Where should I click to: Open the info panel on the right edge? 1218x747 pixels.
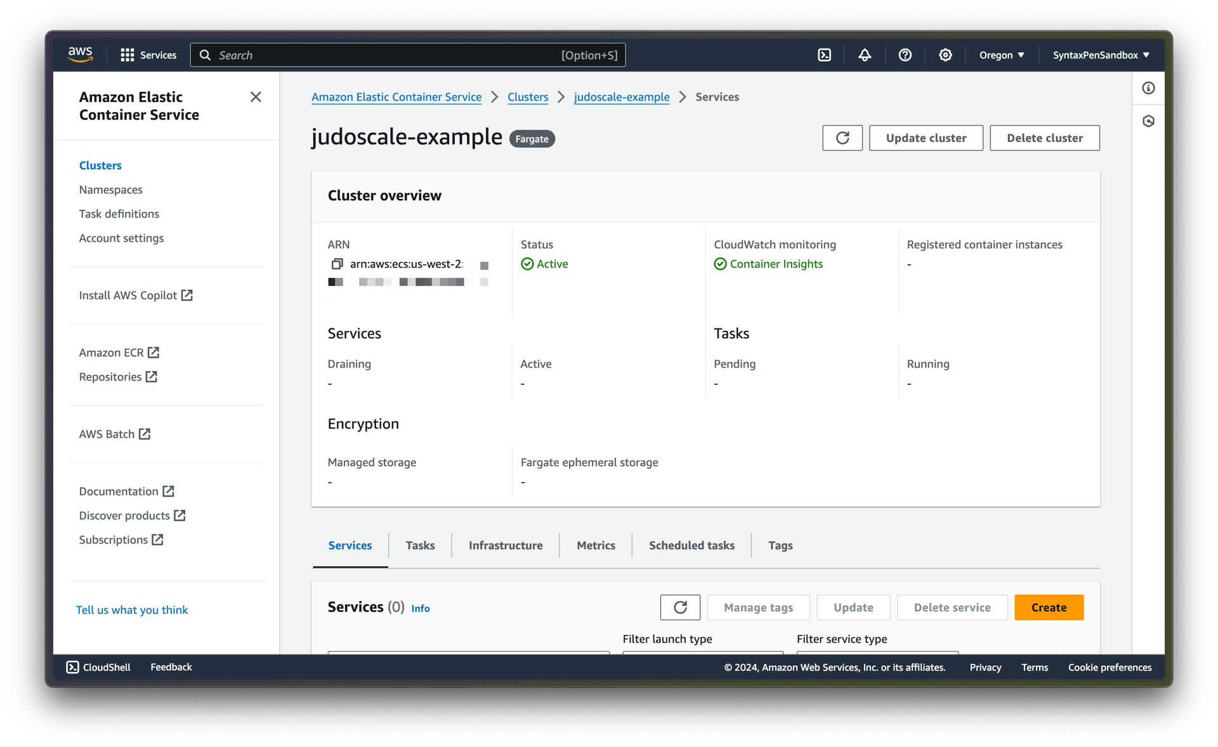1148,88
